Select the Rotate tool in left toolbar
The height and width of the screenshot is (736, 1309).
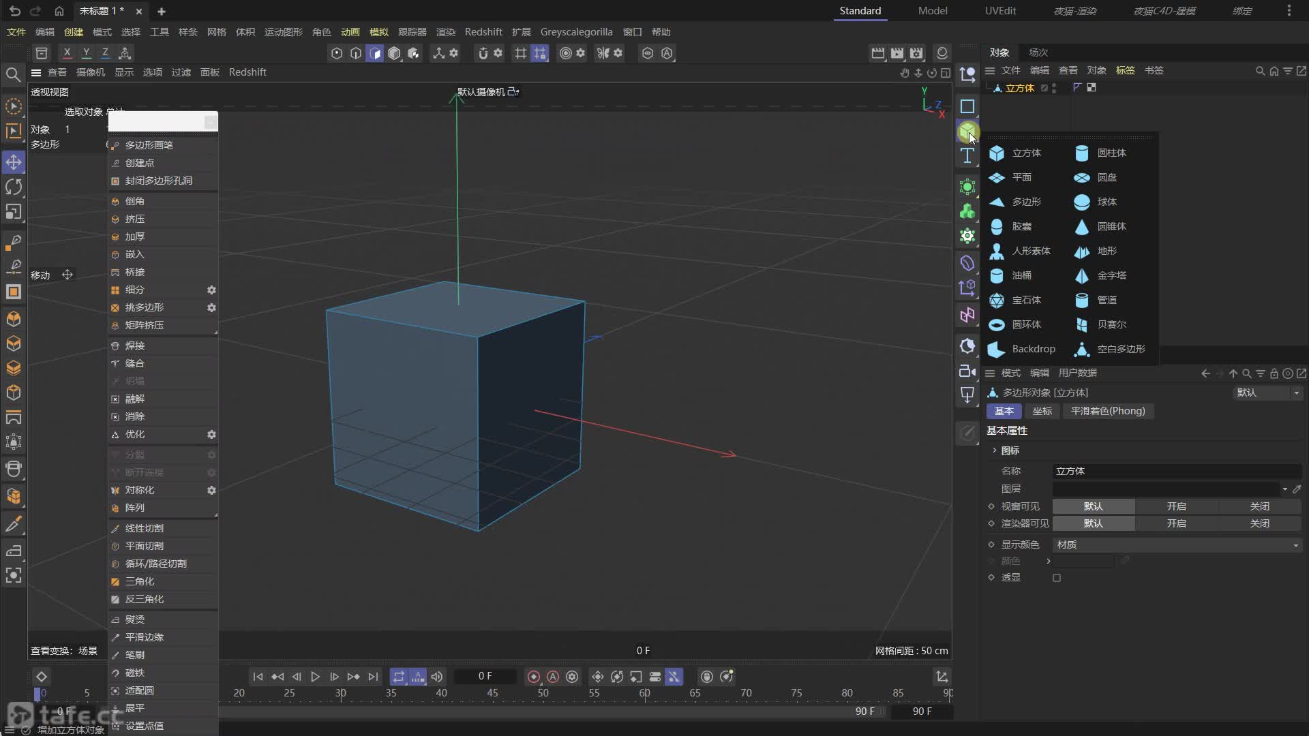point(14,187)
